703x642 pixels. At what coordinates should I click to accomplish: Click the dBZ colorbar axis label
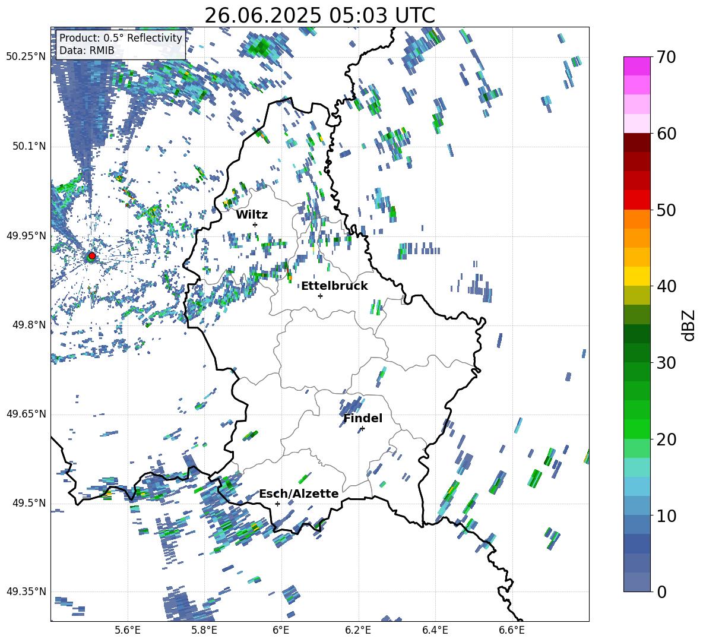pos(689,325)
